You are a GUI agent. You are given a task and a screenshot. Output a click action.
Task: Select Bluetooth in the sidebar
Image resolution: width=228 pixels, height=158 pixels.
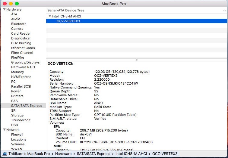19,24
